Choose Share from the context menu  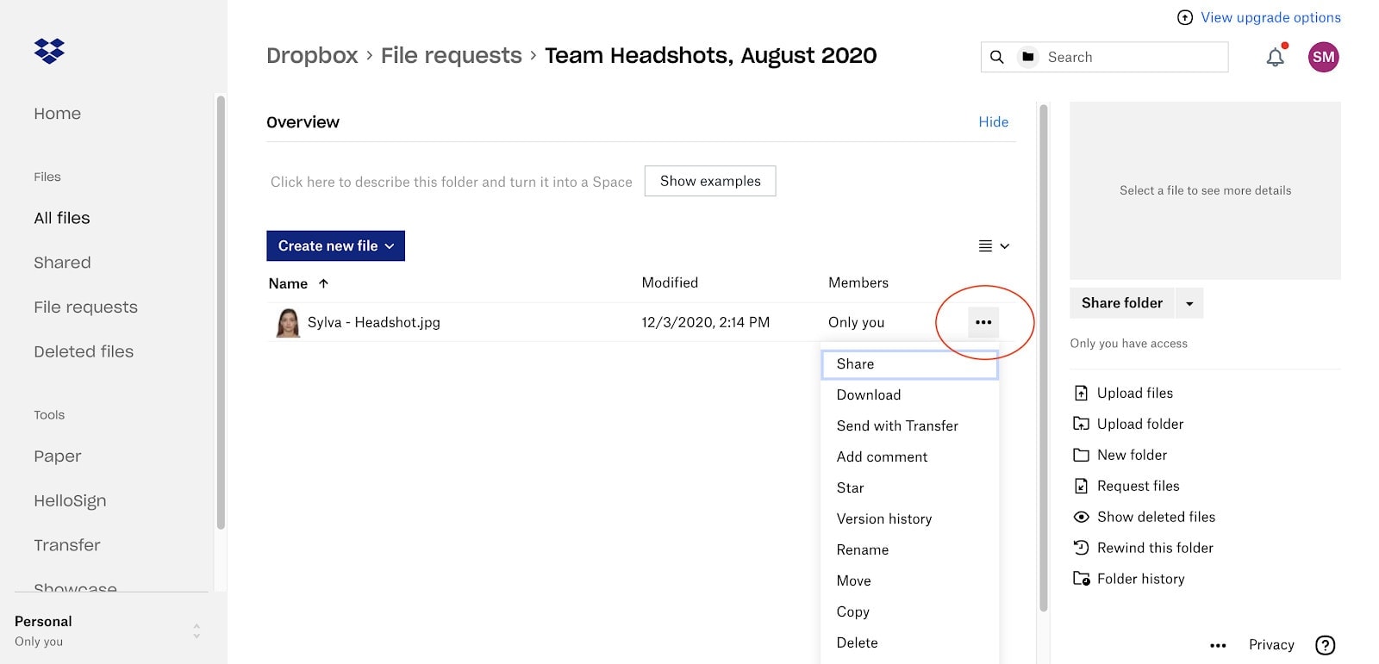point(909,364)
